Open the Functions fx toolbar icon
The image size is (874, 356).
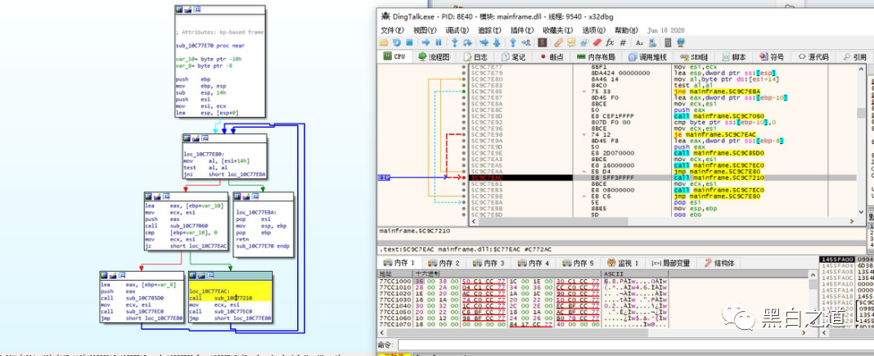(x=609, y=43)
